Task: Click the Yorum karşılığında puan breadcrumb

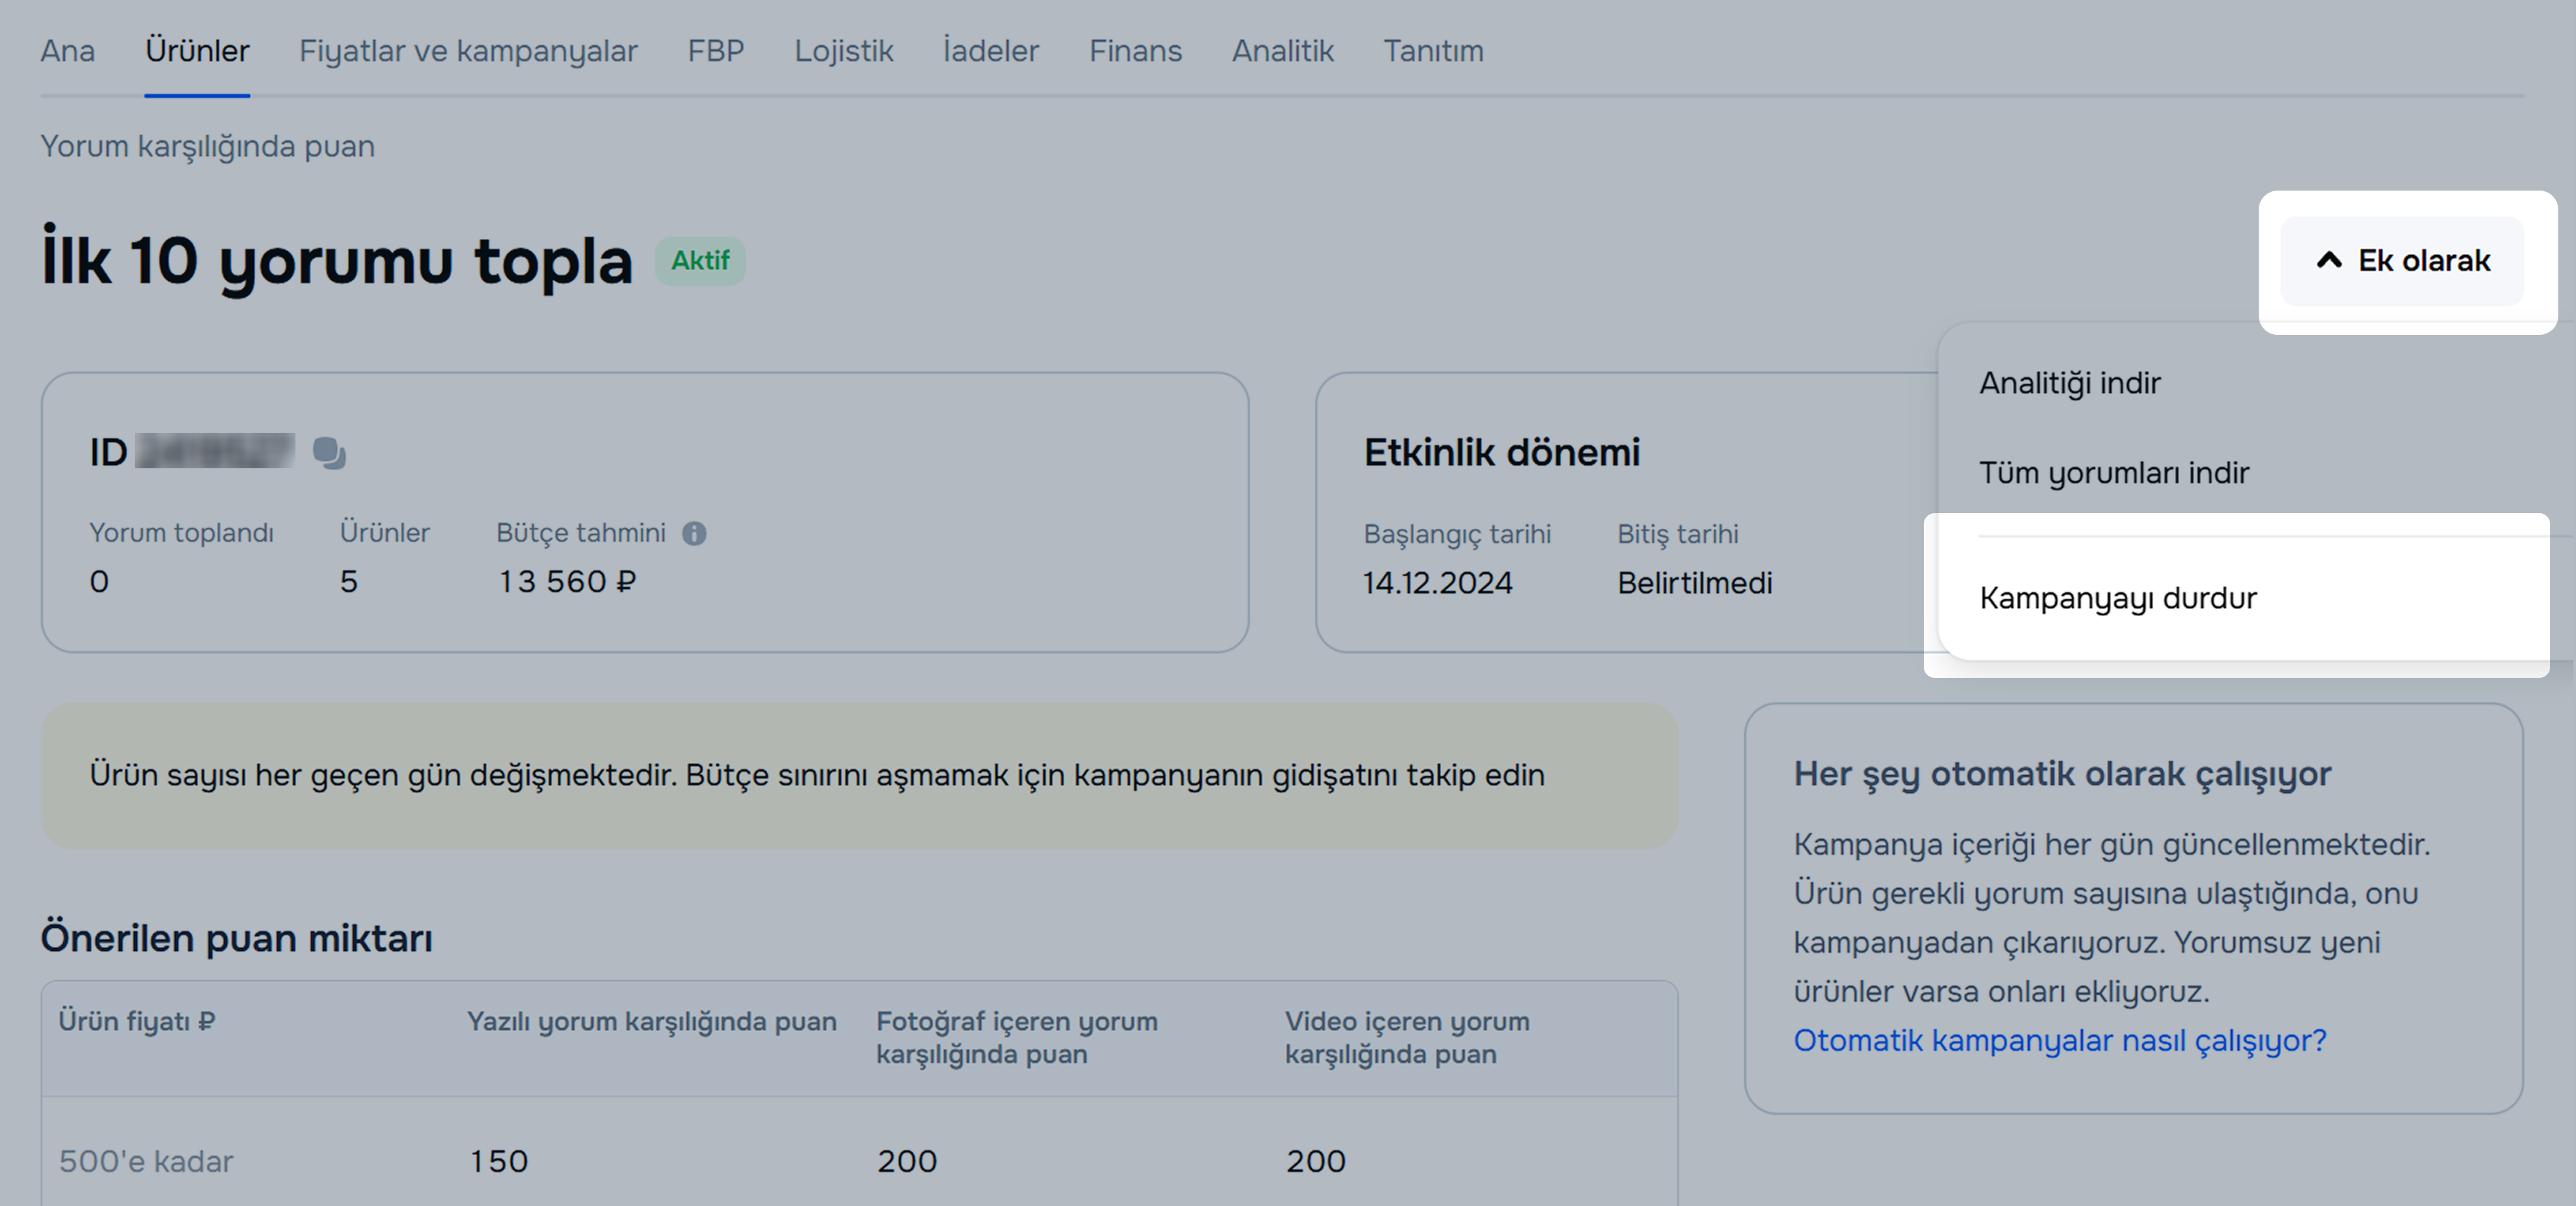Action: (207, 146)
